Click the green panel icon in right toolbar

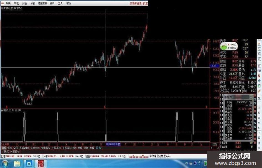259,86
